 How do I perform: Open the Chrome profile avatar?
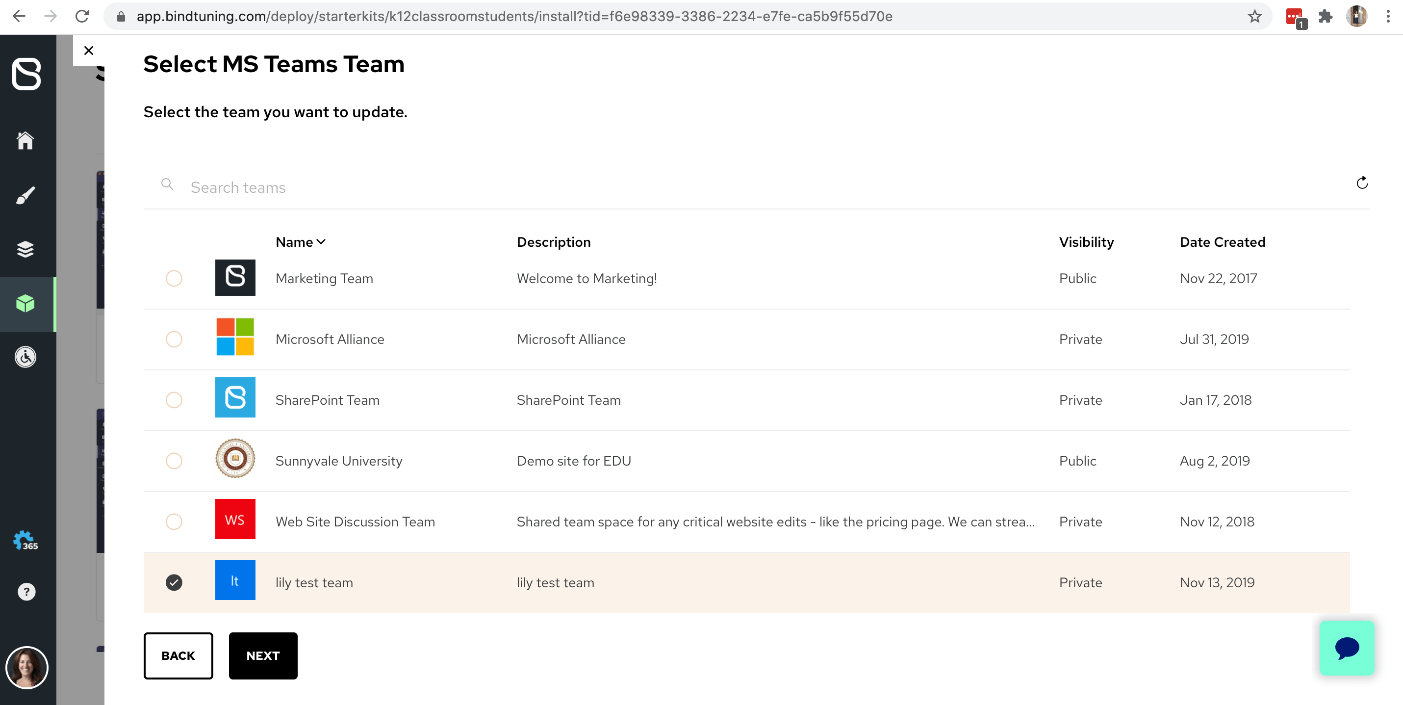tap(1356, 16)
